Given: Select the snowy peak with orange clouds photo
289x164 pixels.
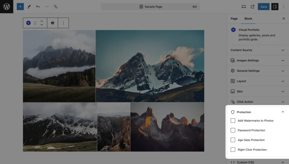Looking at the screenshot, I should point(150,66).
